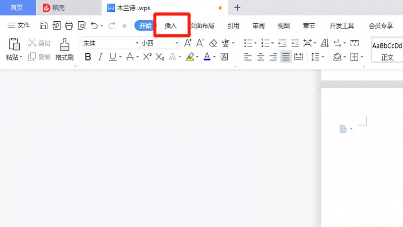Click the export to PDF icon

56,26
